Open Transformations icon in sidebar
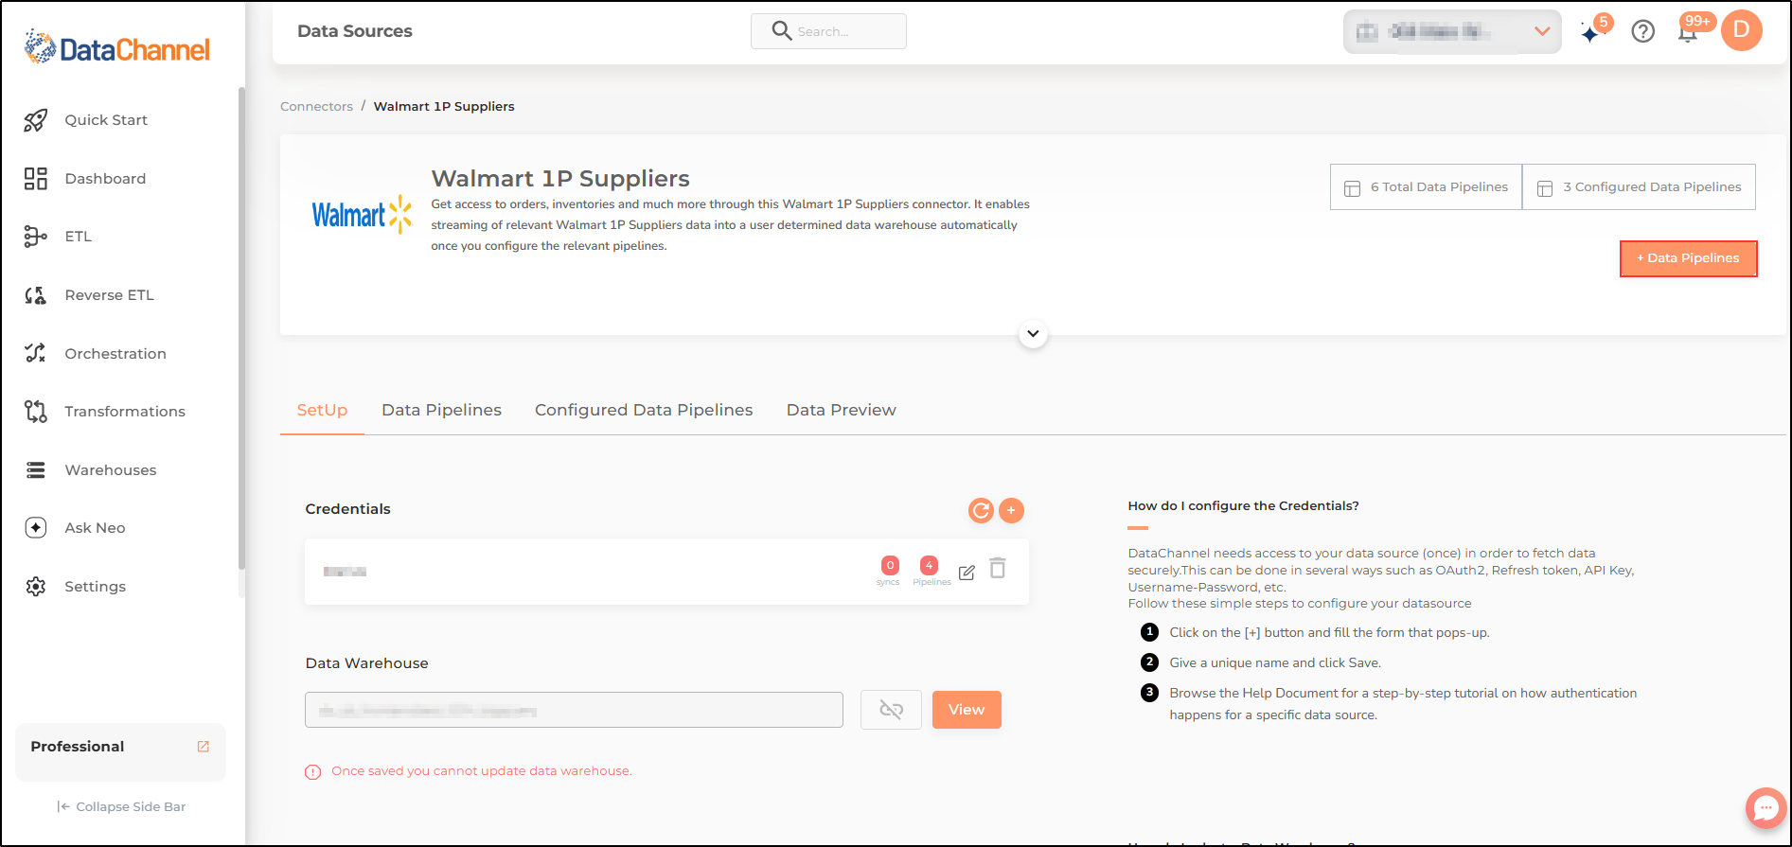This screenshot has height=847, width=1792. (36, 412)
